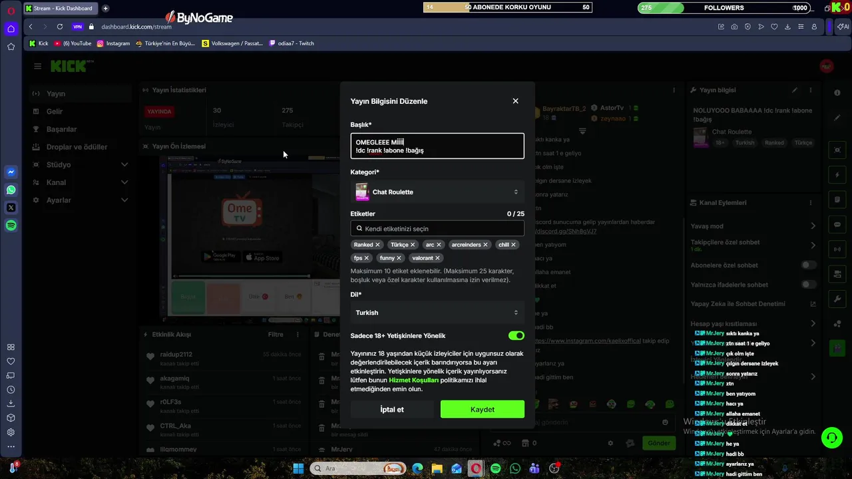Click the İptal et button
The height and width of the screenshot is (479, 852).
tap(392, 409)
